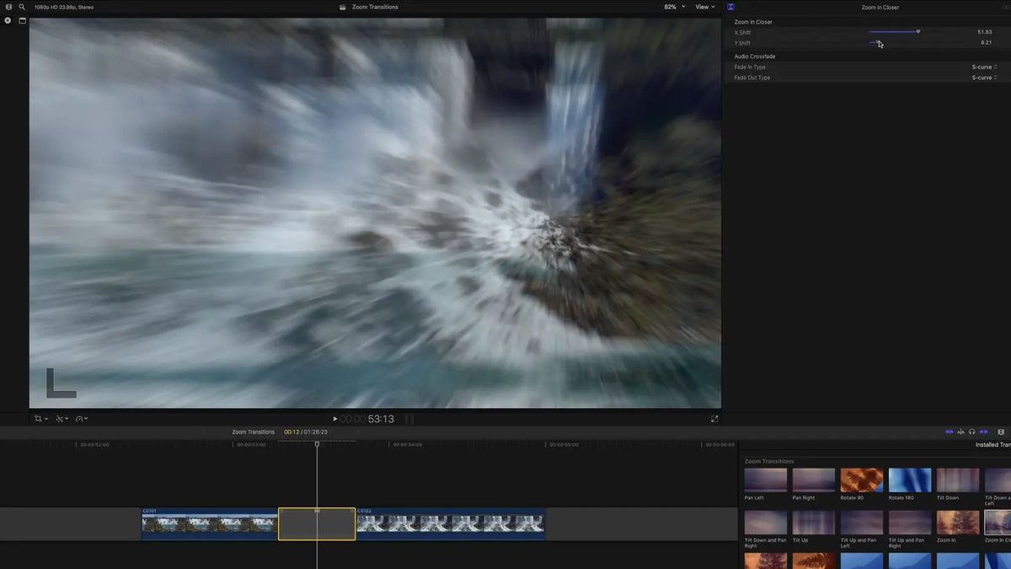Select the C0101 clip in timeline

(x=209, y=523)
